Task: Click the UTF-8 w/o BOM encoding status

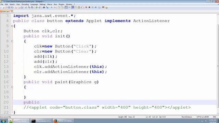Action: click(x=203, y=117)
